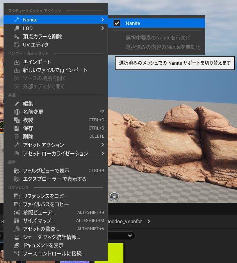
Task: Click the chevron after the hoodoo_vepnfcr breadcrumb
Action: coord(149,221)
